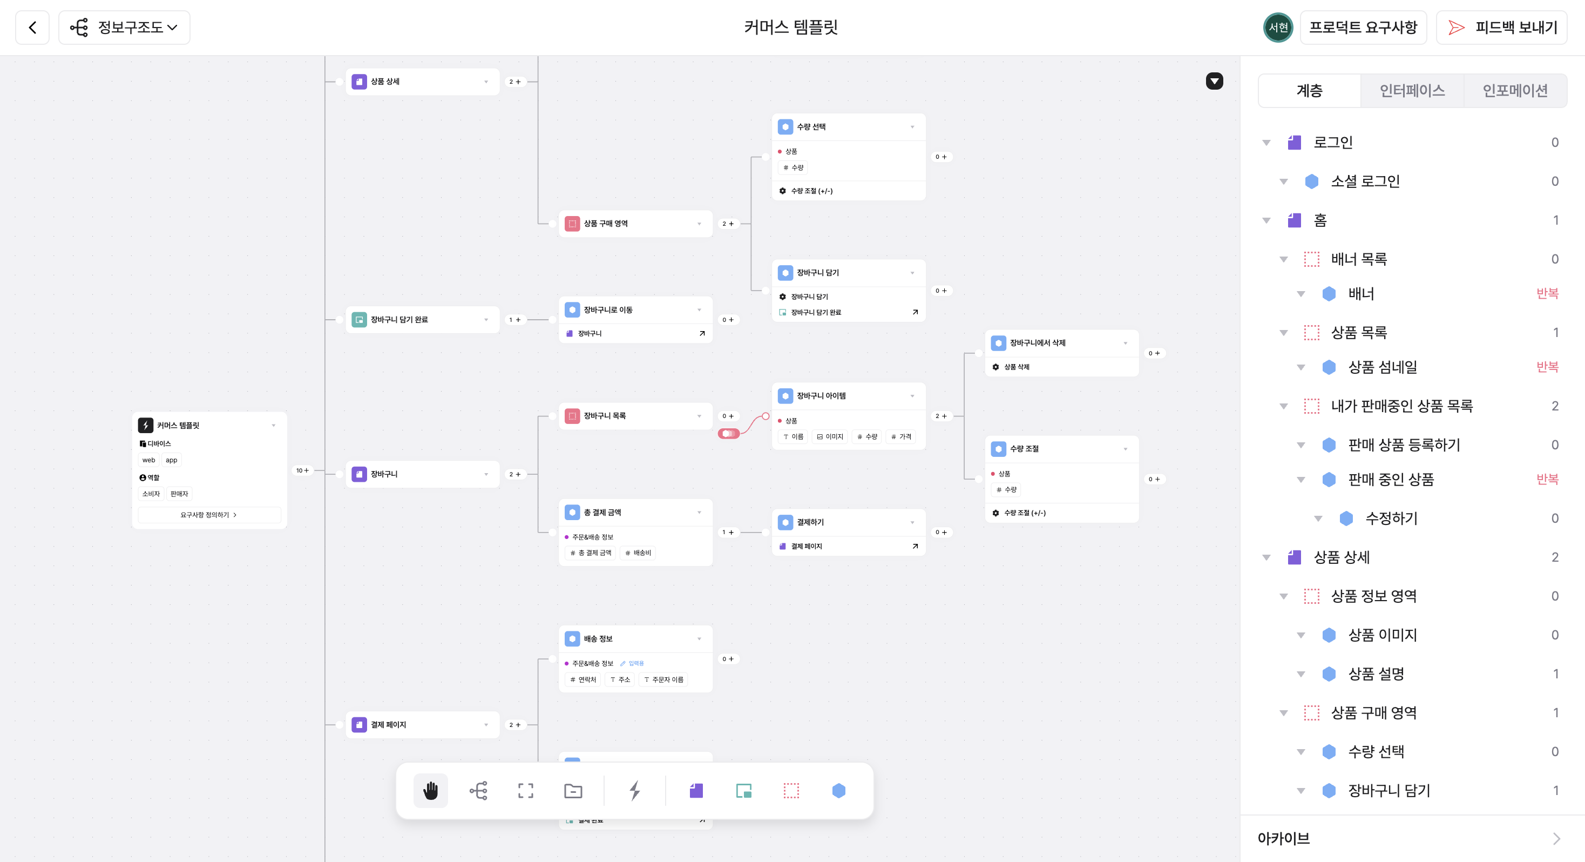
Task: Open the folder icon in bottom toolbar
Action: [573, 790]
